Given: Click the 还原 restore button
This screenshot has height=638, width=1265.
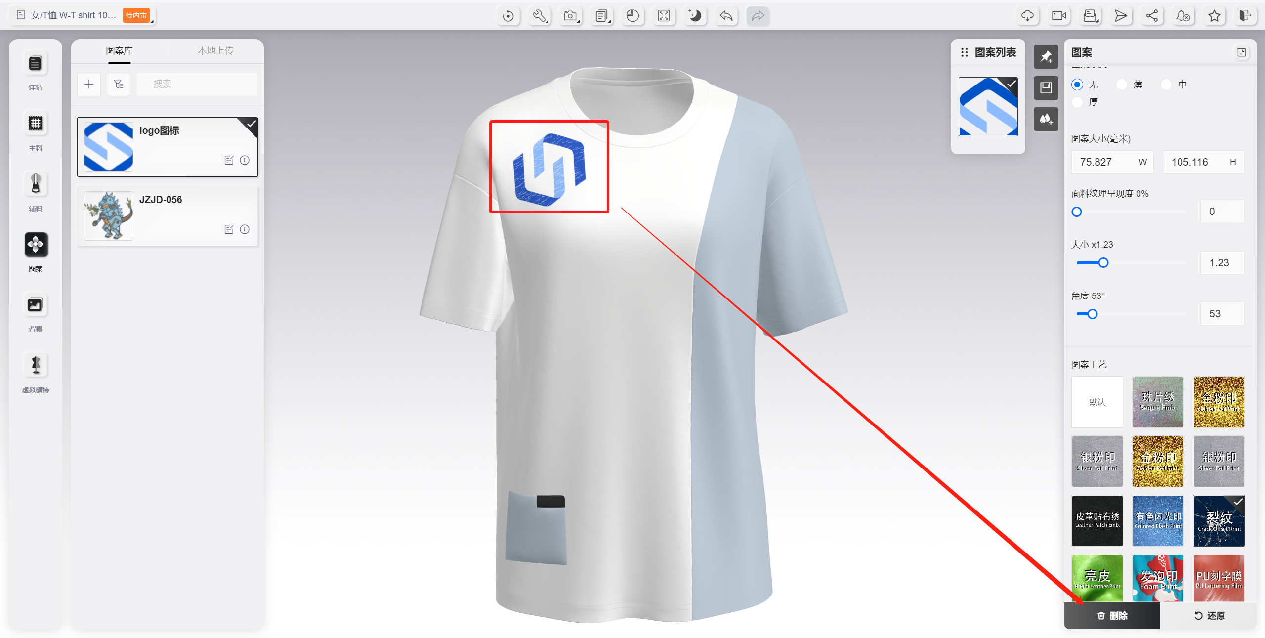Looking at the screenshot, I should pos(1209,615).
